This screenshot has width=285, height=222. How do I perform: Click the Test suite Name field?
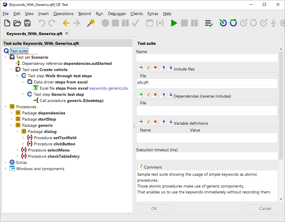[x=207, y=58]
